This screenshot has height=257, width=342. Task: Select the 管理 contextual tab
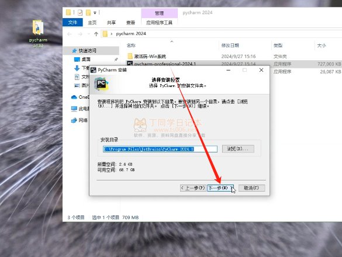pyautogui.click(x=159, y=13)
